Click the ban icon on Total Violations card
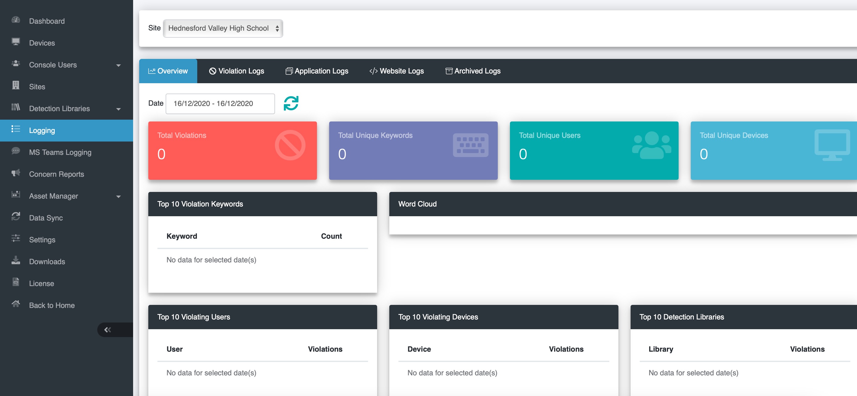This screenshot has width=857, height=396. click(290, 145)
